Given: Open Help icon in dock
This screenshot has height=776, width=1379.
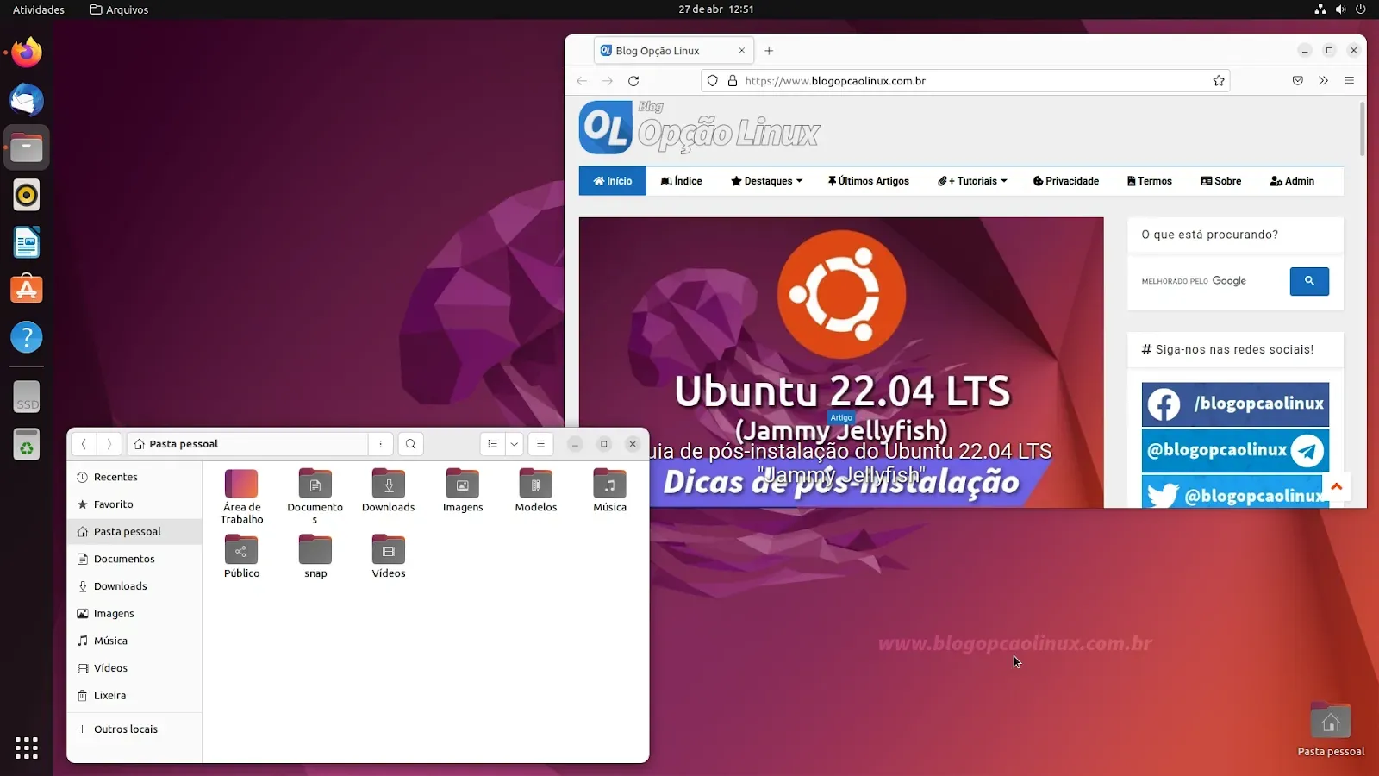Looking at the screenshot, I should pos(27,337).
